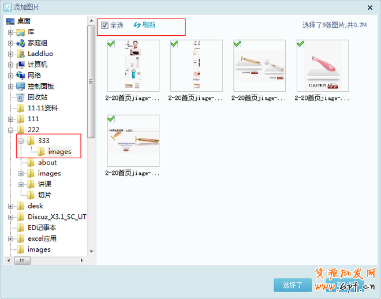Click the Network (网络) icon
This screenshot has width=381, height=299.
21,76
